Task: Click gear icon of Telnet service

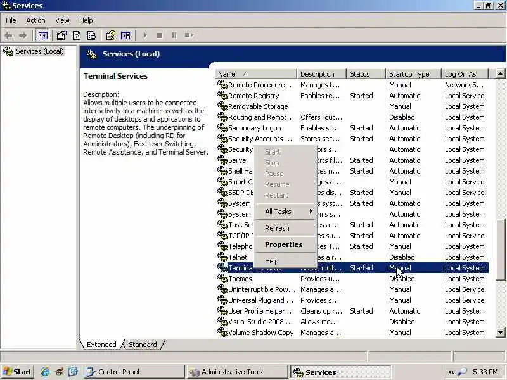Action: [x=222, y=256]
